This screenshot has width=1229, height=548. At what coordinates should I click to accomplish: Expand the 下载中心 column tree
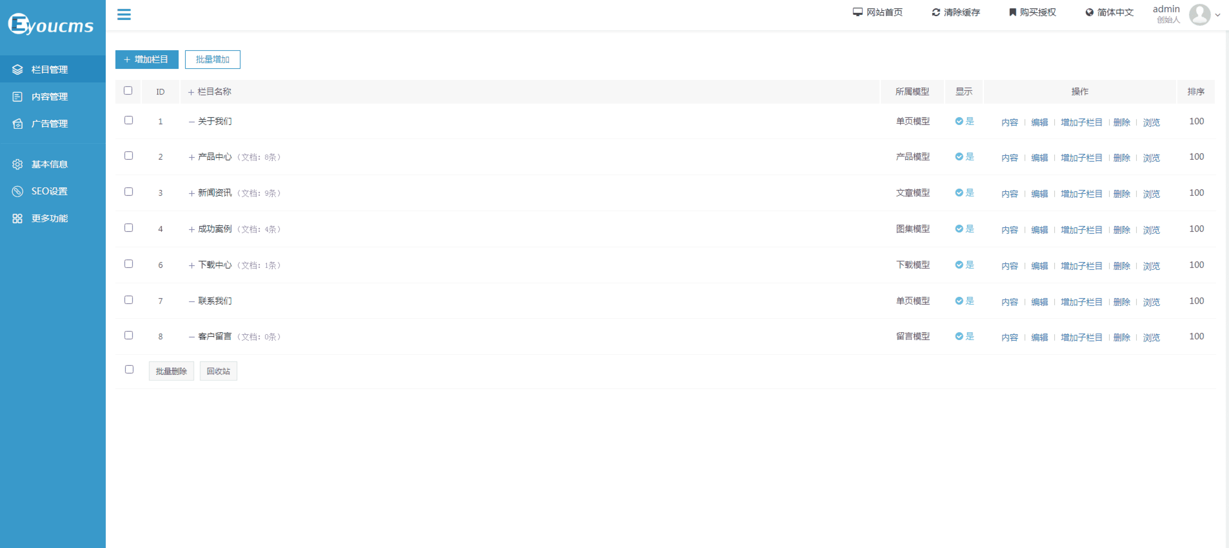pos(191,265)
